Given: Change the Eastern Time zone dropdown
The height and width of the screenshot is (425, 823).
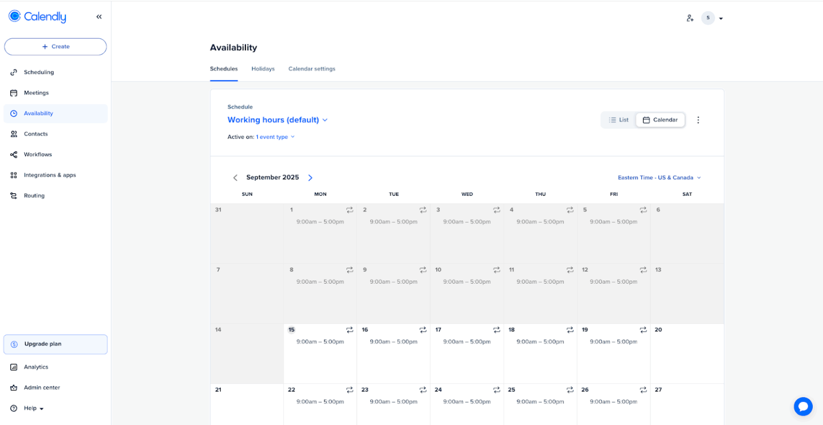Looking at the screenshot, I should tap(660, 178).
